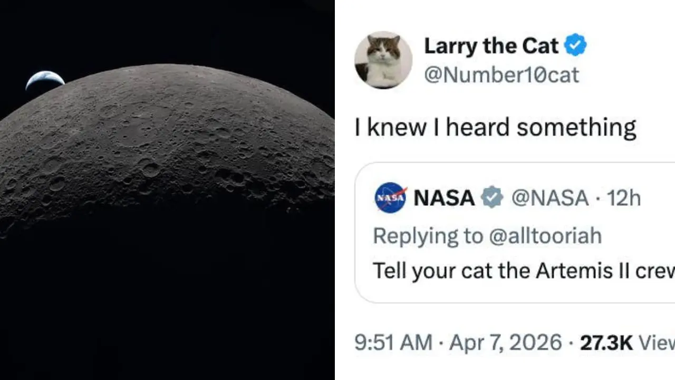Click the "I knew I heard something" tweet text
This screenshot has height=380, width=675.
(495, 128)
